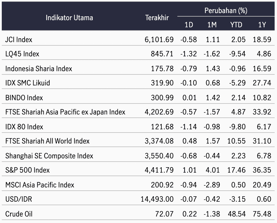Click 'Shanghai SE Composite Index' label
The image size is (277, 223).
tap(49, 156)
